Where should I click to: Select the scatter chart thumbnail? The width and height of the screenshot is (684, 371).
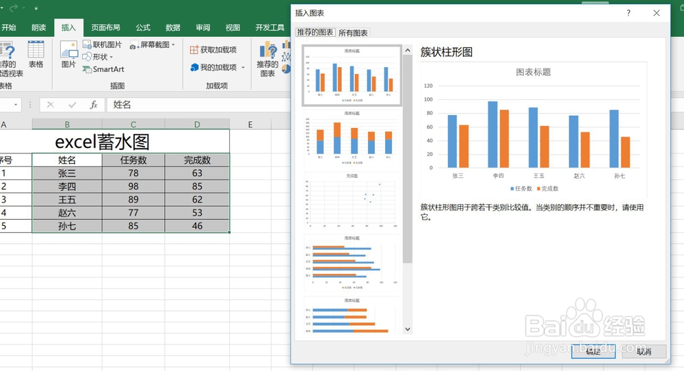[352, 200]
